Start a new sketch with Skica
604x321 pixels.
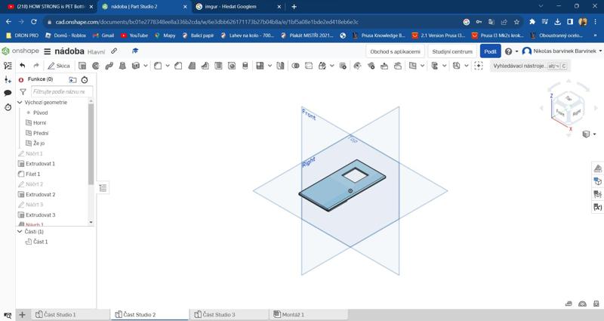[x=59, y=66]
